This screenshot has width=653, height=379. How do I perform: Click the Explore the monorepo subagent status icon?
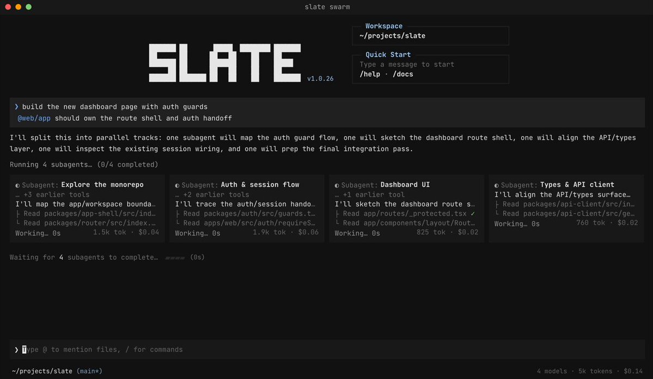point(17,185)
